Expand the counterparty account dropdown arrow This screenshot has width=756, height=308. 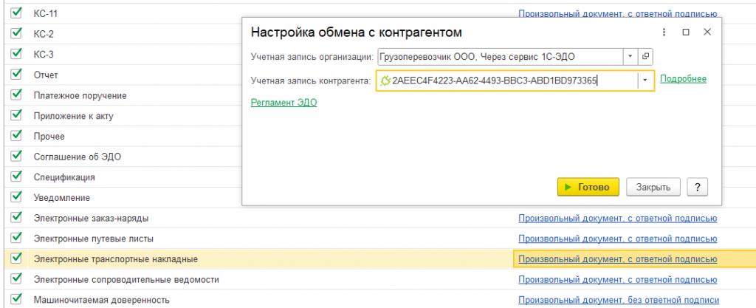coord(645,81)
